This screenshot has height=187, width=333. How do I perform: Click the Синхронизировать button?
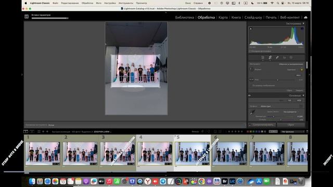coord(263,125)
